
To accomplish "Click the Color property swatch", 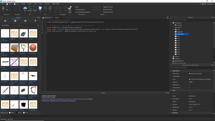I will [189, 79].
